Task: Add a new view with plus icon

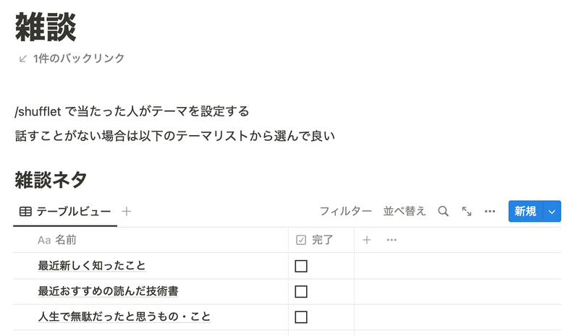Action: [x=127, y=211]
